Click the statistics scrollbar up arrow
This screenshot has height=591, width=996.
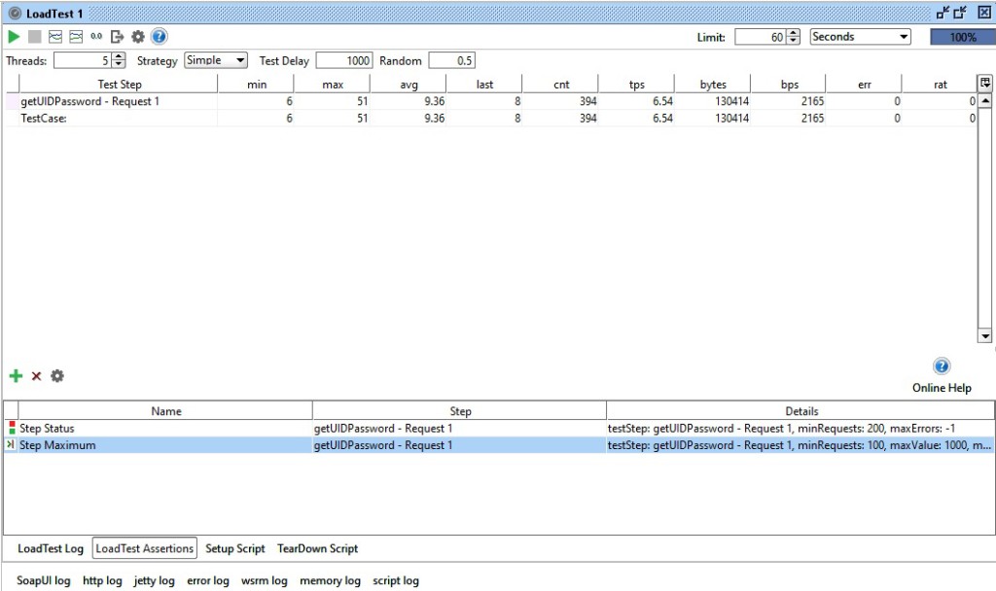point(984,101)
